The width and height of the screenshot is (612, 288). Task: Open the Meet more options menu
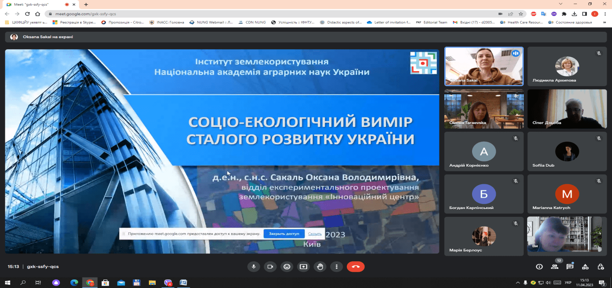336,266
